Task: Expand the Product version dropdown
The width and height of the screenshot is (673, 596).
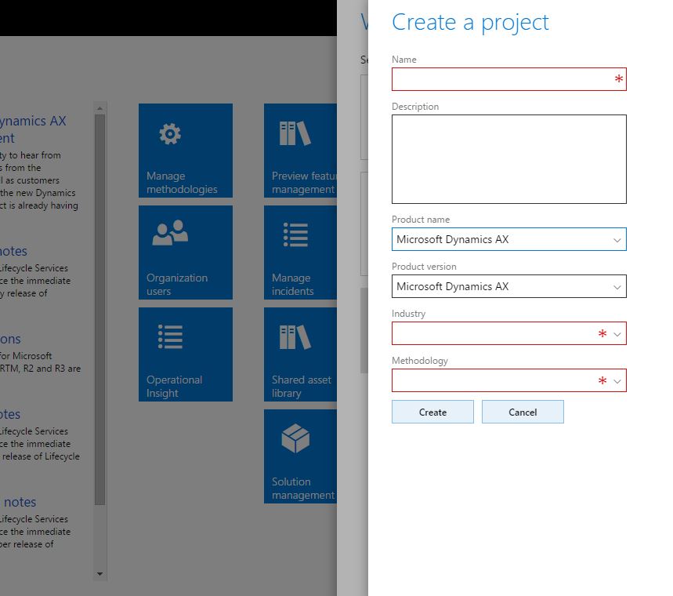Action: pos(617,287)
